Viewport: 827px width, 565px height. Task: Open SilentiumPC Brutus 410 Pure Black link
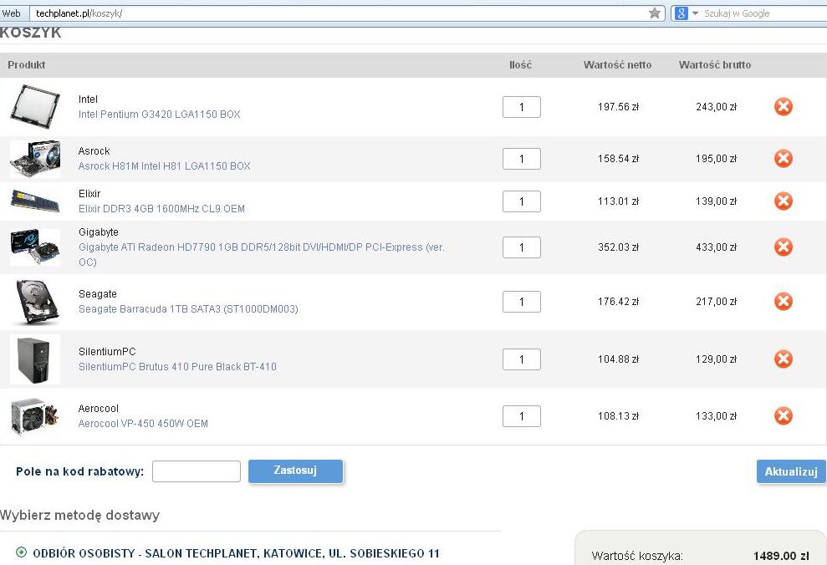[177, 367]
